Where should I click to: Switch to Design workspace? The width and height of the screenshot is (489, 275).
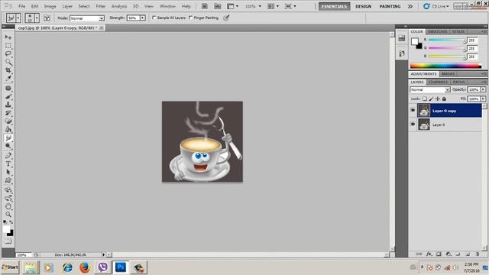point(364,6)
